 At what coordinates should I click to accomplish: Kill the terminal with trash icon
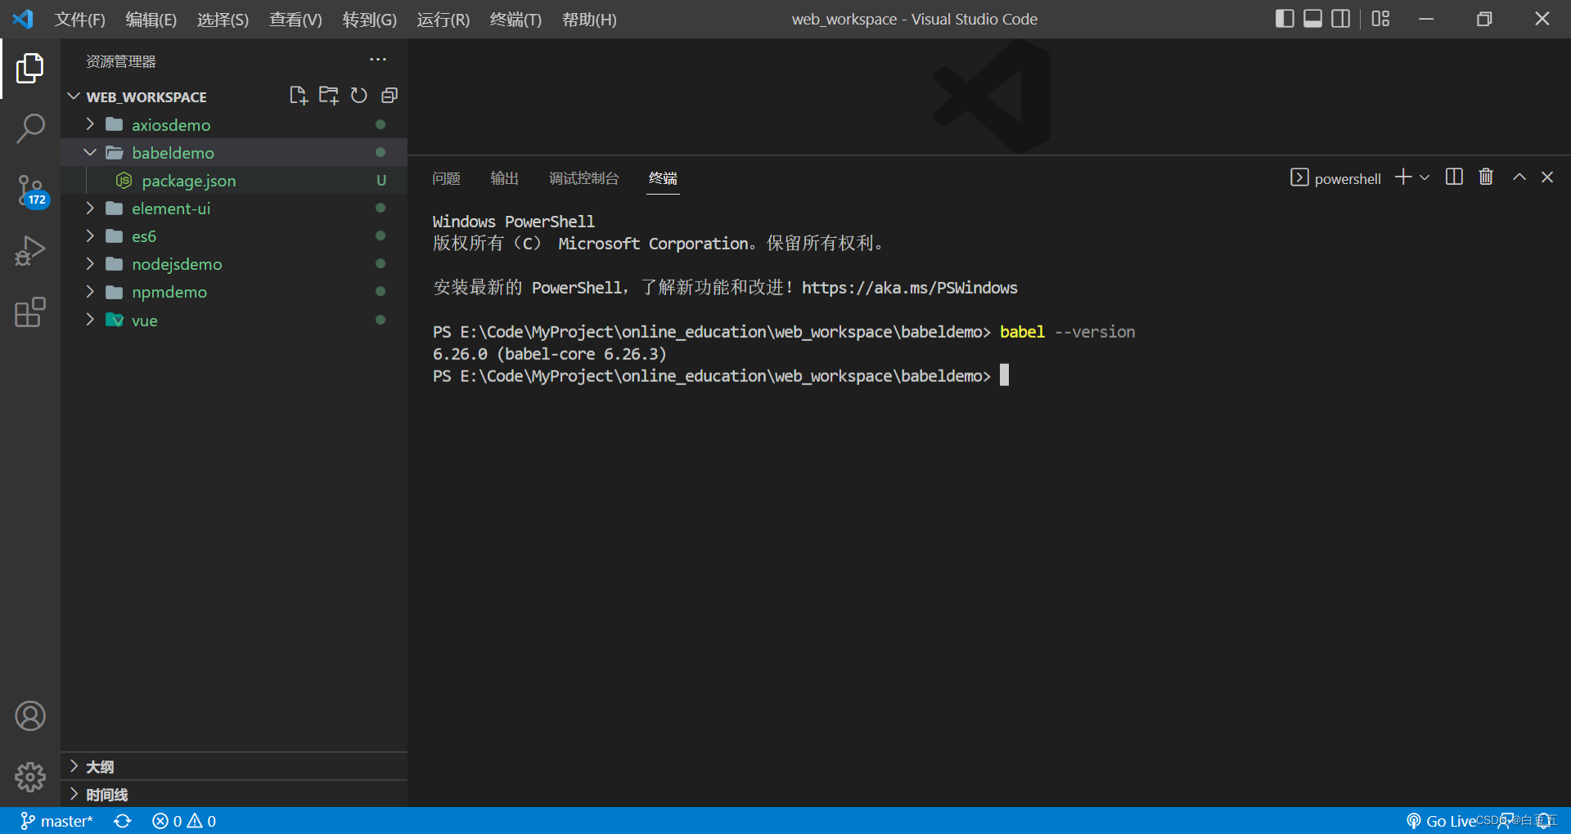coord(1486,177)
